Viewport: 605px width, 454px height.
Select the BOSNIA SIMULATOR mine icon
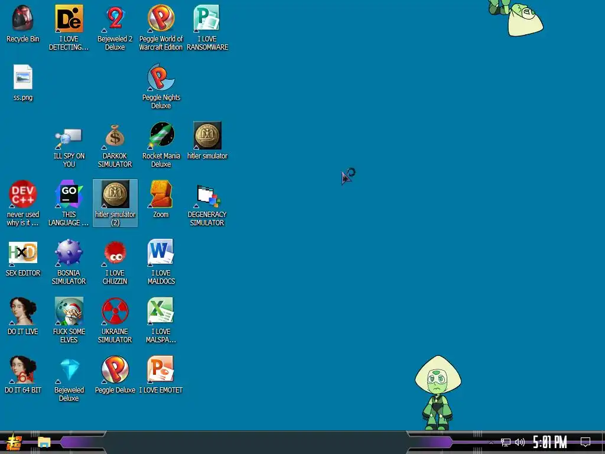coord(69,262)
